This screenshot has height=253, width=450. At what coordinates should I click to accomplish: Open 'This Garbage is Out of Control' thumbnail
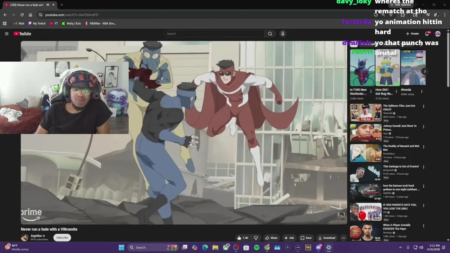click(366, 173)
